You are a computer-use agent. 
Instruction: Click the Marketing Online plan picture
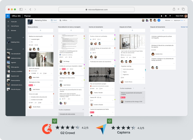click(30, 22)
